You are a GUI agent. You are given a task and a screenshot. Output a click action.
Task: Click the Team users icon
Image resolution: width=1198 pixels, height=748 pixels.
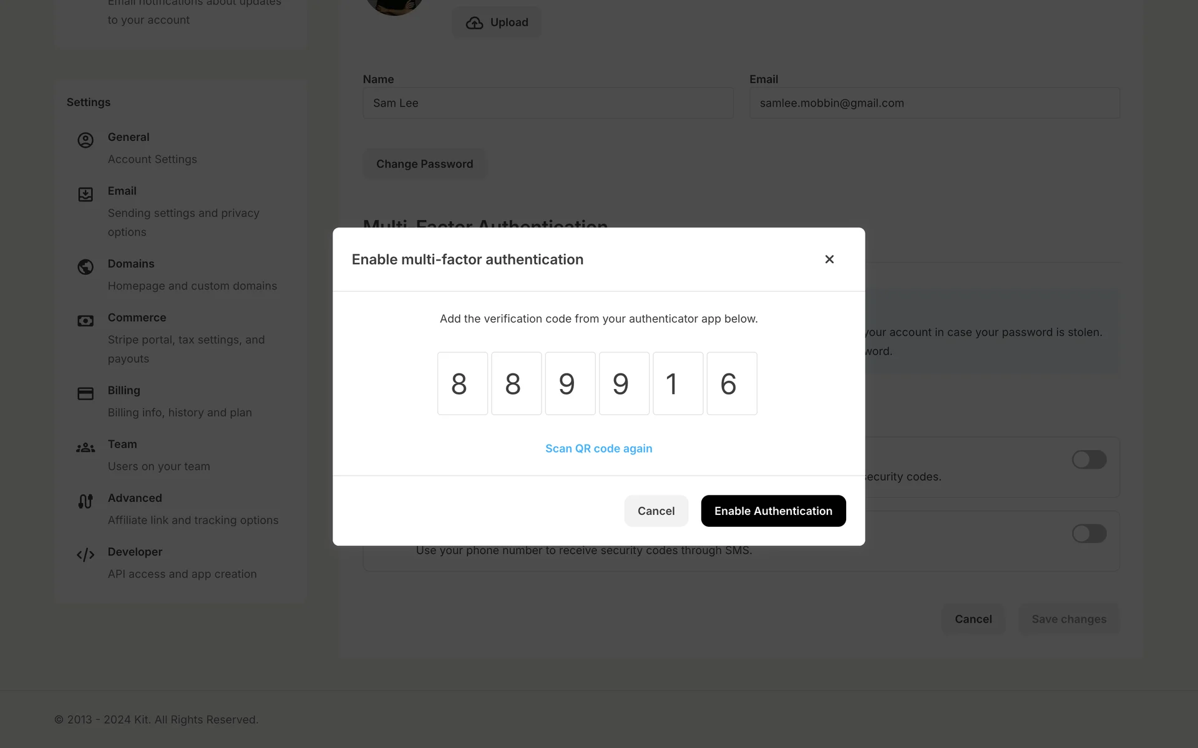click(x=85, y=448)
